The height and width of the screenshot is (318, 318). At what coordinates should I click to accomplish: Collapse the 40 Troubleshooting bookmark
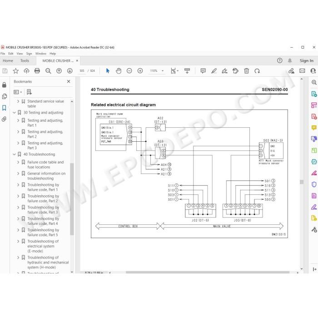click(x=14, y=154)
